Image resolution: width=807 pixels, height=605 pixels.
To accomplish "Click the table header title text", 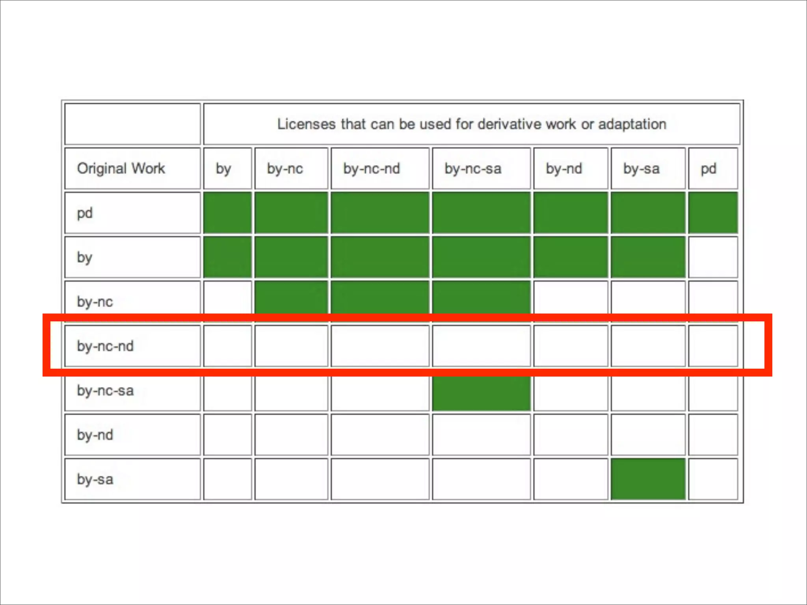I will tap(471, 124).
